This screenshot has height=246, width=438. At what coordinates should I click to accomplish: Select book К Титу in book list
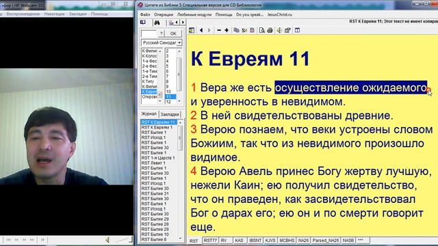click(149, 81)
